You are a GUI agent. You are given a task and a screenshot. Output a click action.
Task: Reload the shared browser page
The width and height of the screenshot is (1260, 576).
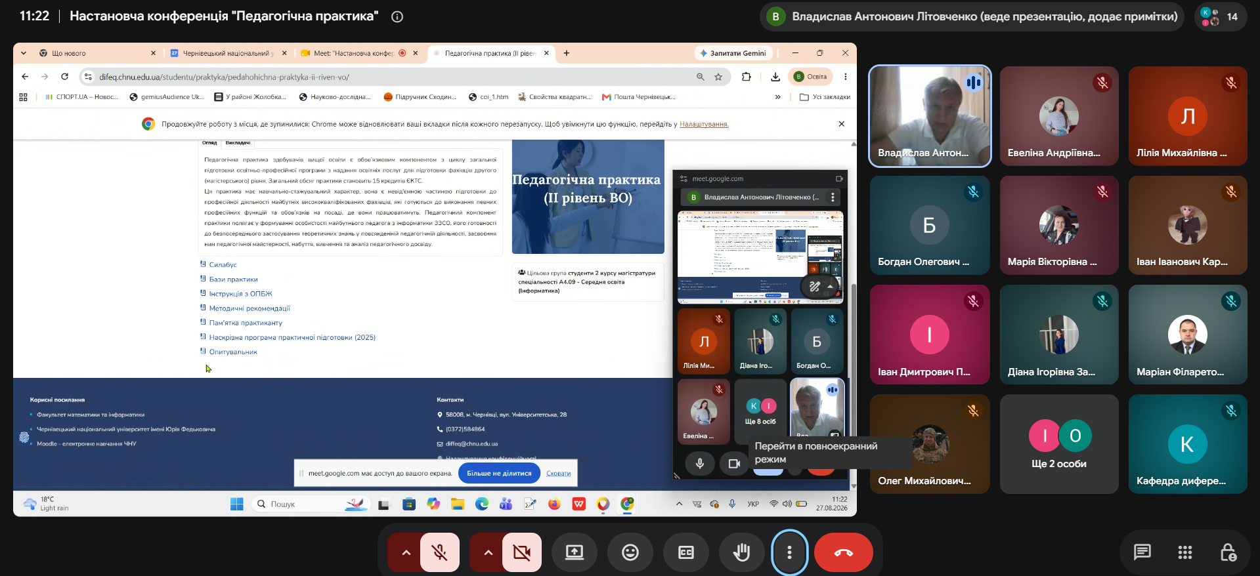tap(64, 77)
